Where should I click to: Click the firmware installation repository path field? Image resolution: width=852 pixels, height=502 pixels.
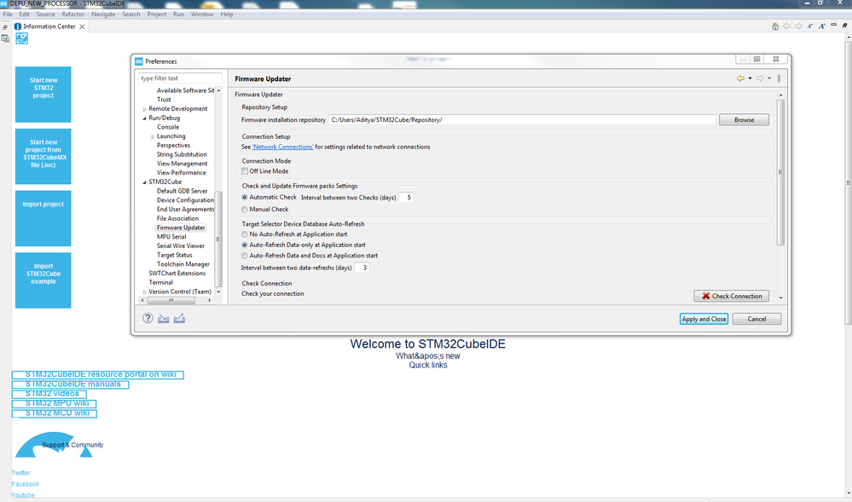(x=522, y=119)
